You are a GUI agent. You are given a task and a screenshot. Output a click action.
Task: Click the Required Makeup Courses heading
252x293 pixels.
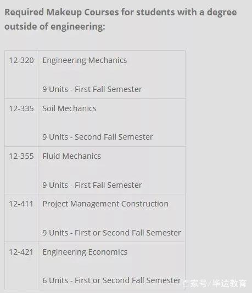pos(120,19)
